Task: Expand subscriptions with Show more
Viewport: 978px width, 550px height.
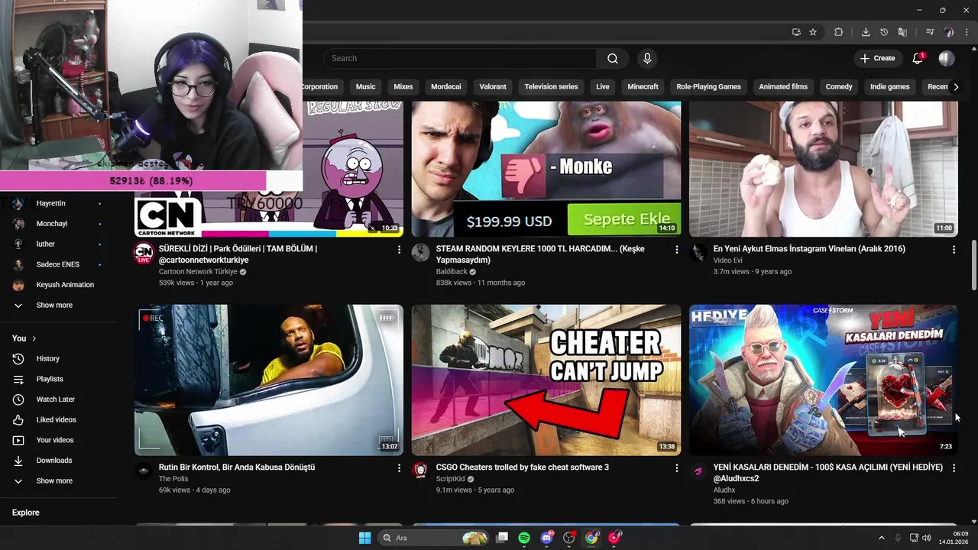Action: pyautogui.click(x=53, y=305)
